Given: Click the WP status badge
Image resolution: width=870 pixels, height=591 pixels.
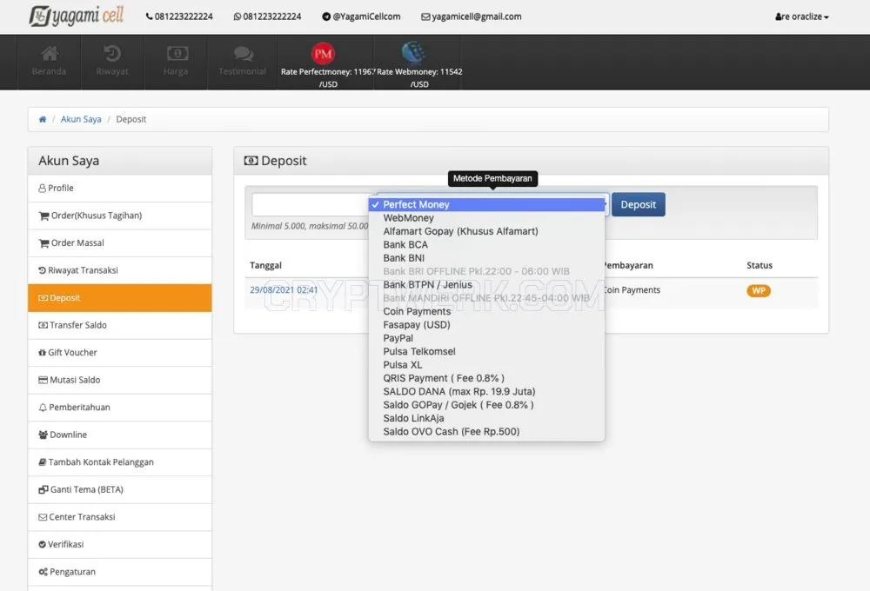Looking at the screenshot, I should [x=759, y=290].
